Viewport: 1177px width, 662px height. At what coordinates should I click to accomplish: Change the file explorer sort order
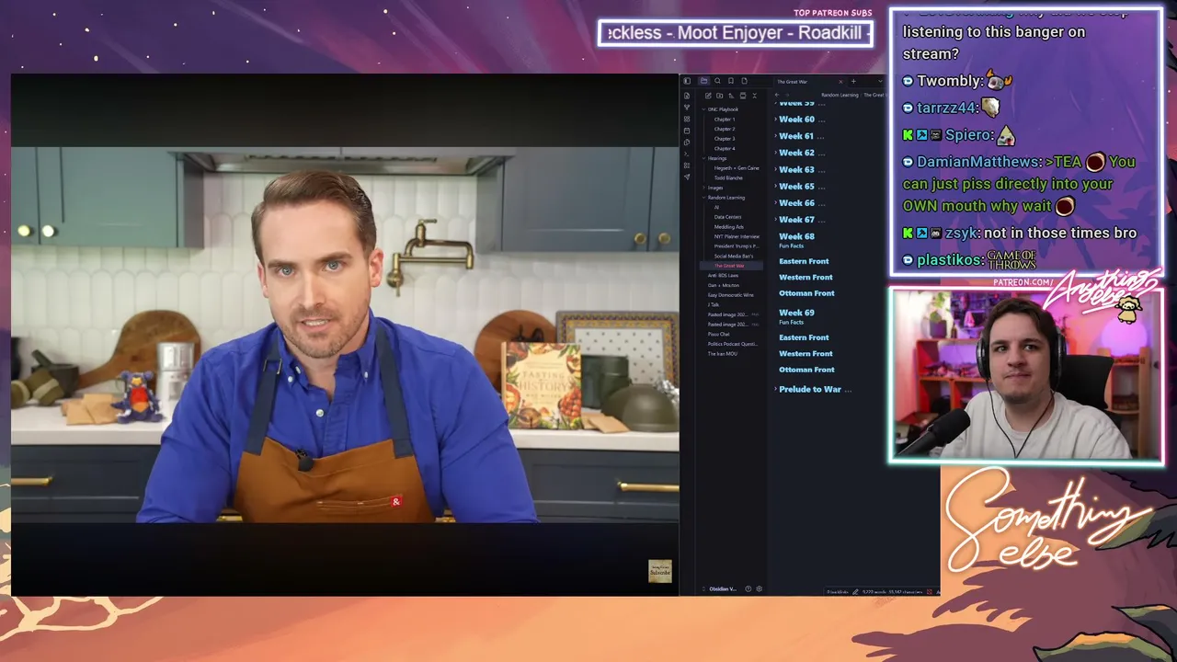(731, 96)
